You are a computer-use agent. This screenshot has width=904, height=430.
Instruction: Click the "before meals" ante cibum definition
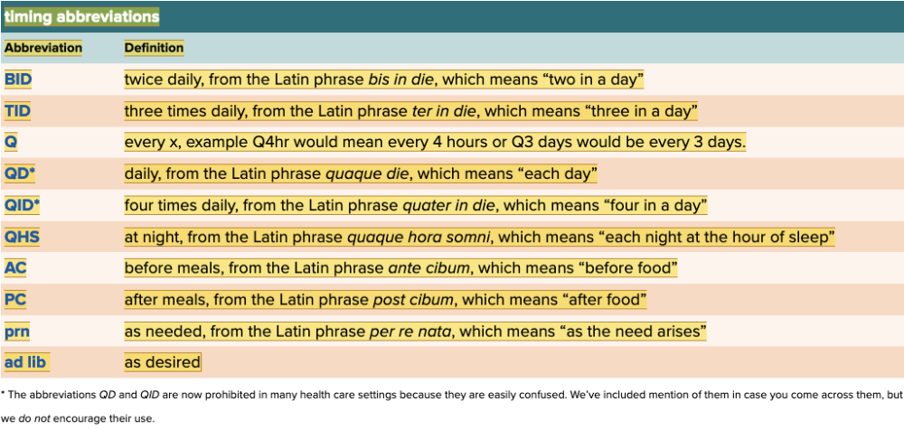pos(400,268)
